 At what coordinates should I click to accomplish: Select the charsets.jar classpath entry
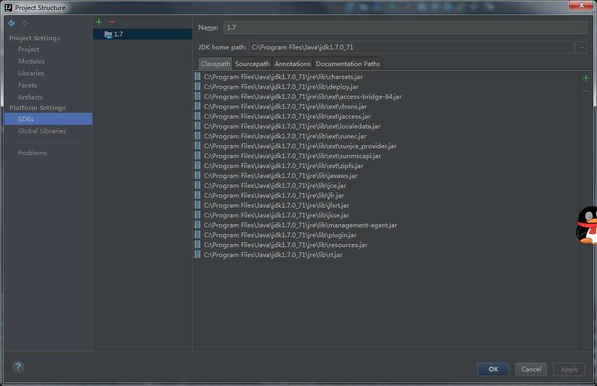click(283, 77)
